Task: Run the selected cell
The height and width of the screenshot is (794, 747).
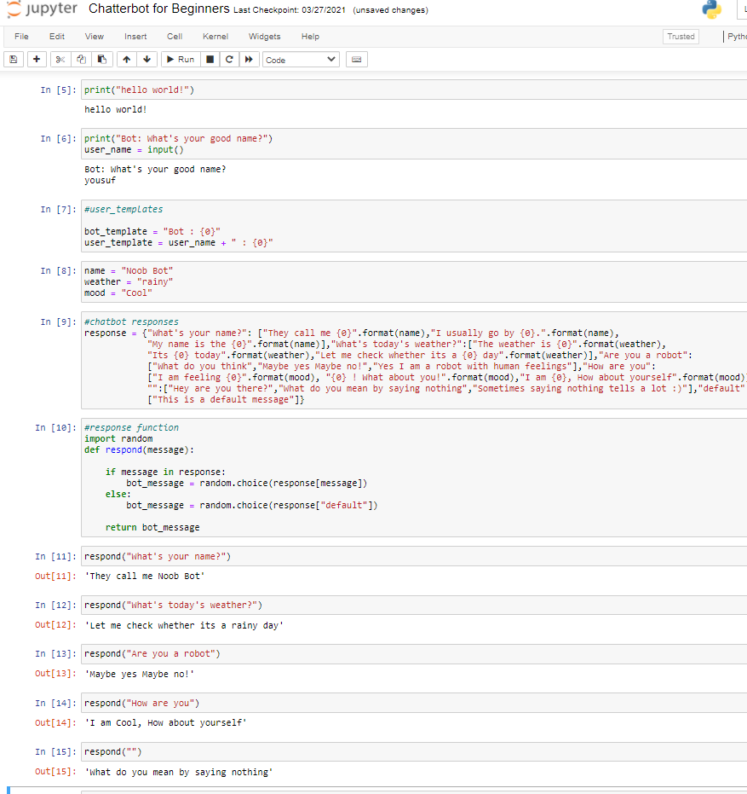Action: click(x=181, y=60)
